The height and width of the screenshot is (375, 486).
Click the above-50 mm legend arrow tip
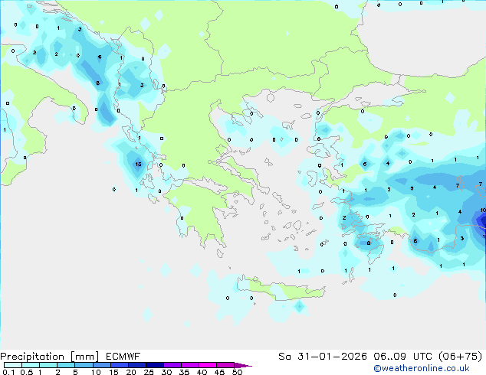(x=243, y=365)
